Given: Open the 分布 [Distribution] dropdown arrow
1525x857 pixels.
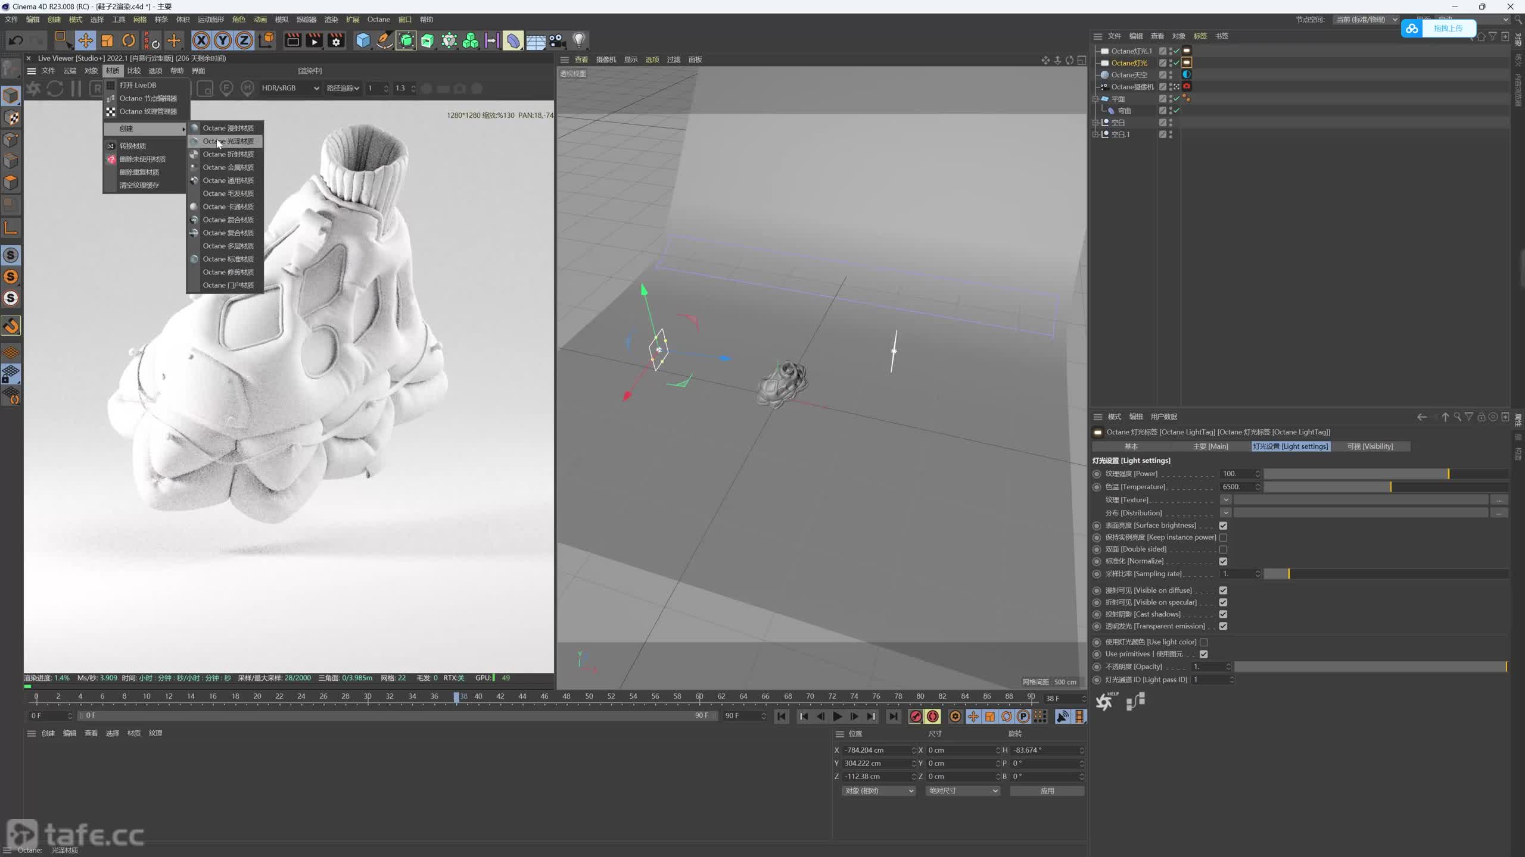Looking at the screenshot, I should [x=1225, y=513].
